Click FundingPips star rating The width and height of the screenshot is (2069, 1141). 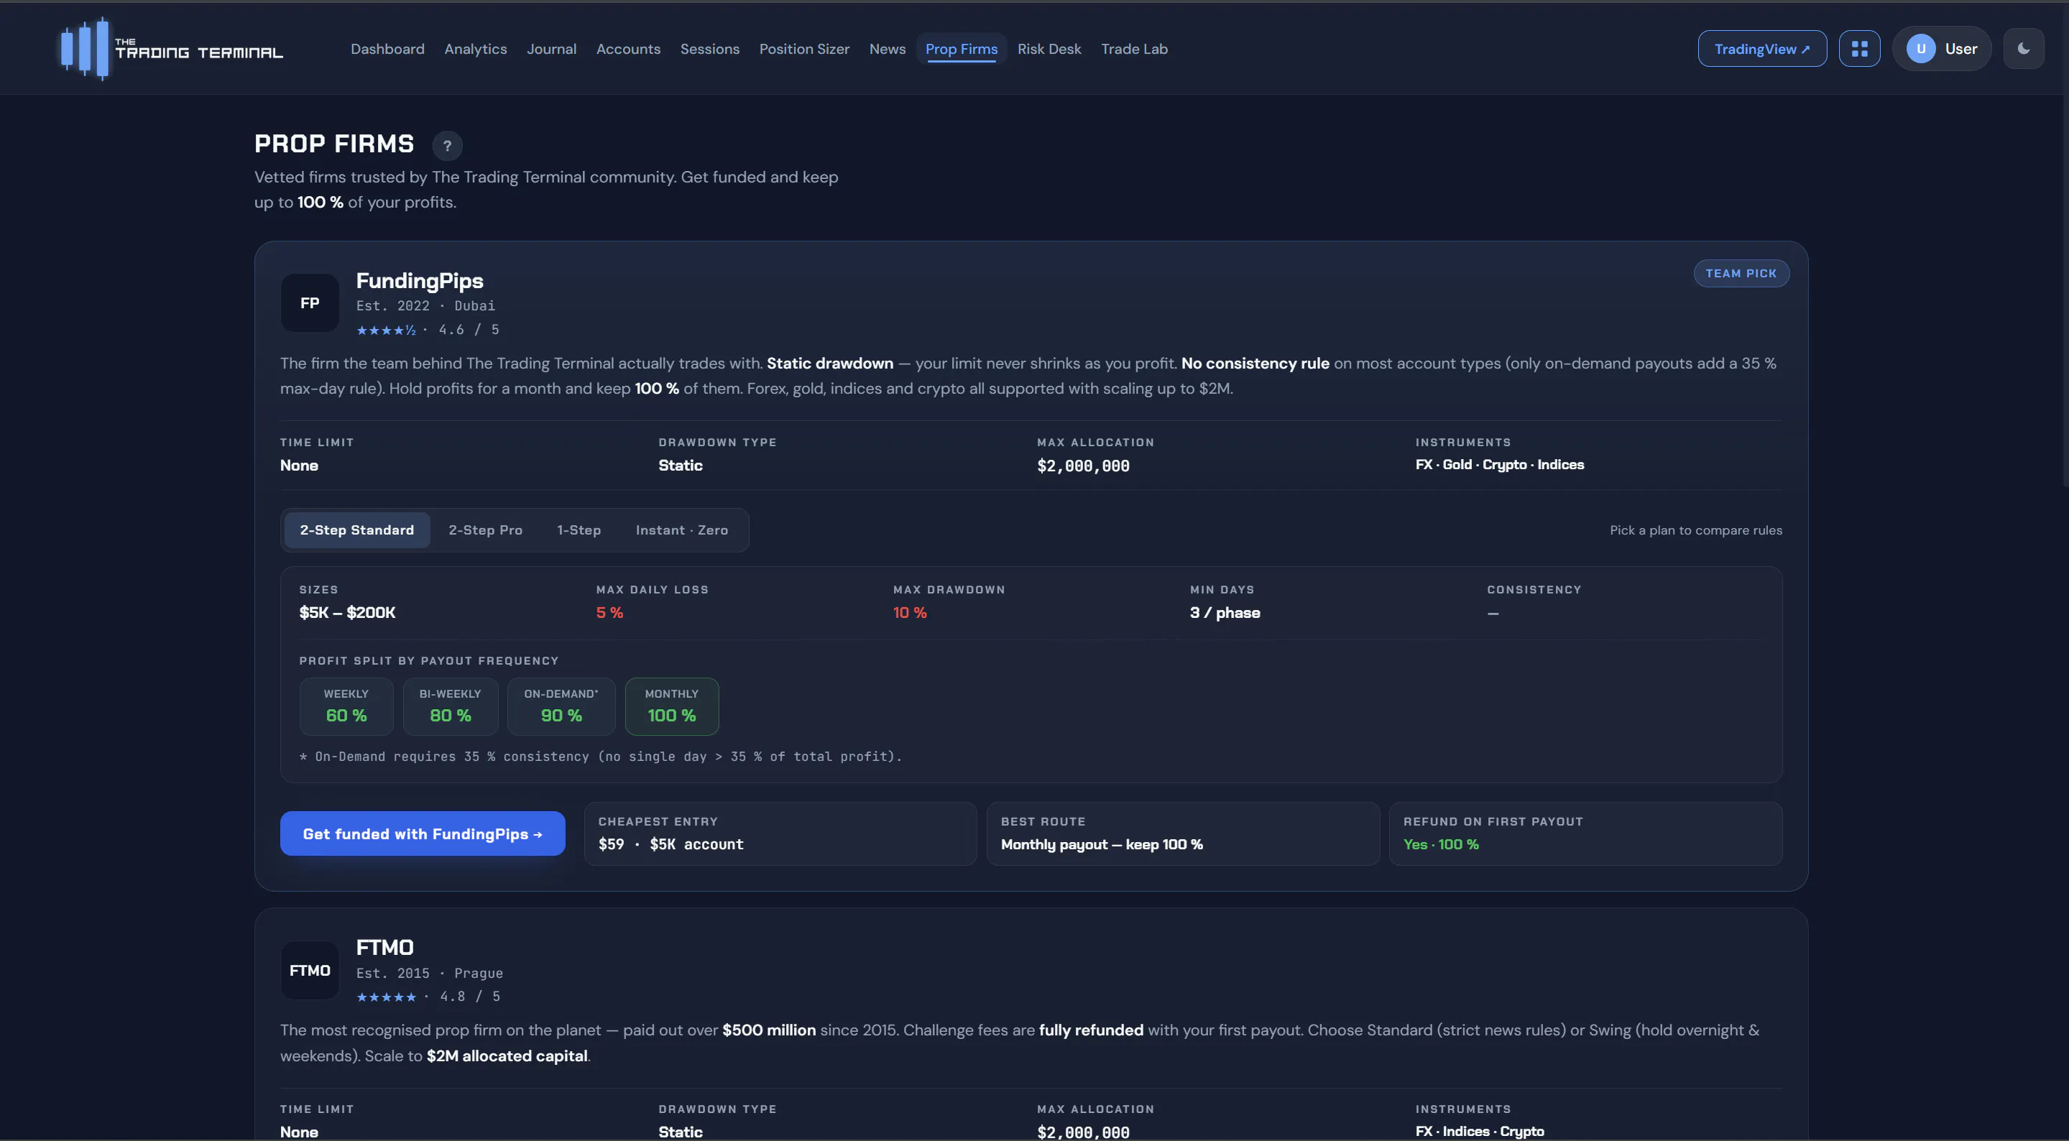coord(387,330)
